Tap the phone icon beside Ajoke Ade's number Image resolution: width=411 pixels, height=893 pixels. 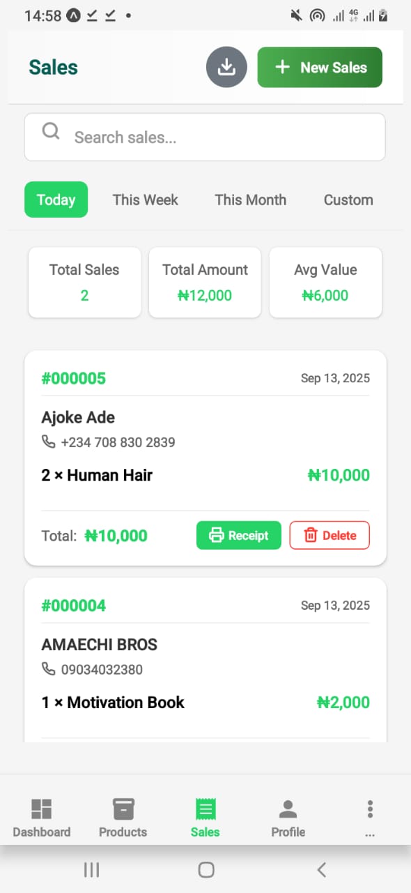click(x=48, y=442)
